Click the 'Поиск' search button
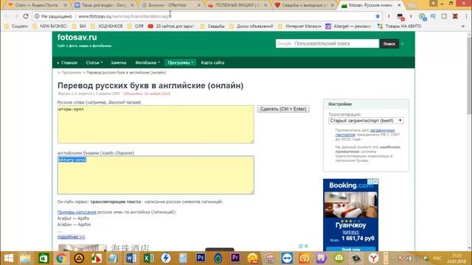The width and height of the screenshot is (472, 265). 389,43
